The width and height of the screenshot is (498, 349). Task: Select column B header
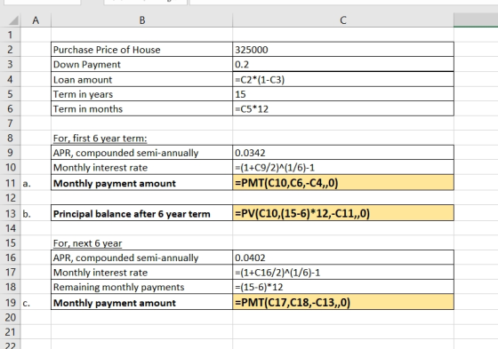[x=142, y=20]
